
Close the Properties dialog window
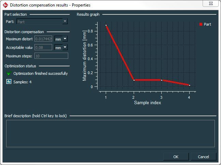211,3
